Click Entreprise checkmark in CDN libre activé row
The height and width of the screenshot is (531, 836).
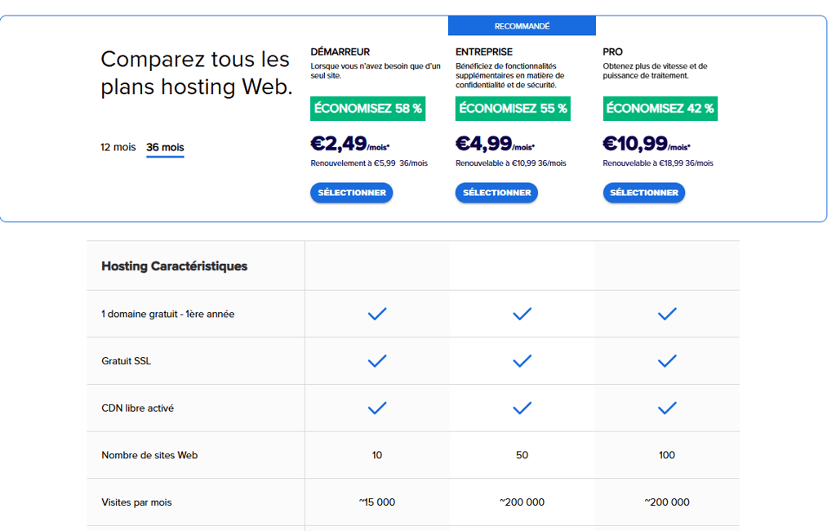[x=522, y=408]
